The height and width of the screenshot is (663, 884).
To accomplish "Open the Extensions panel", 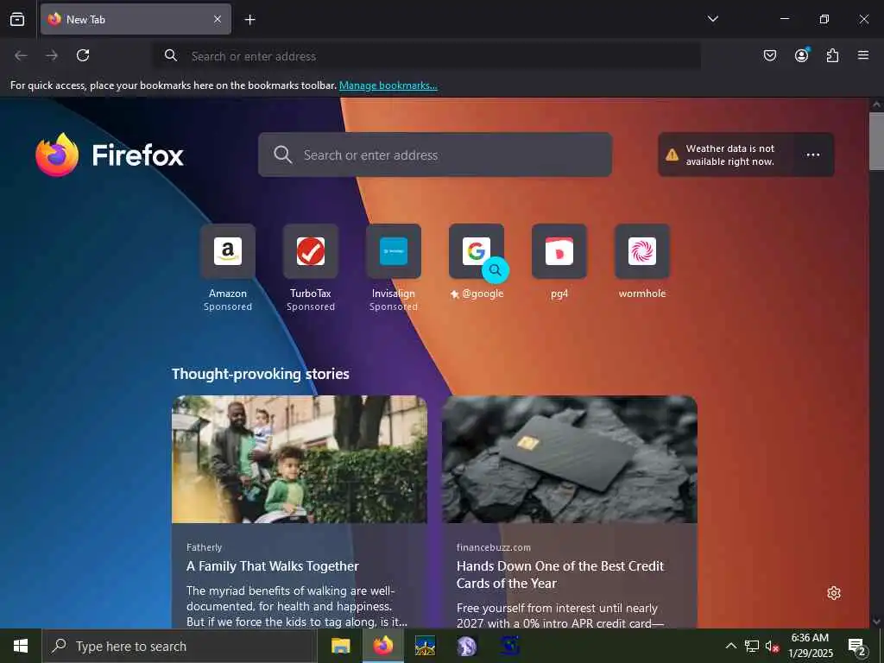I will 832,55.
